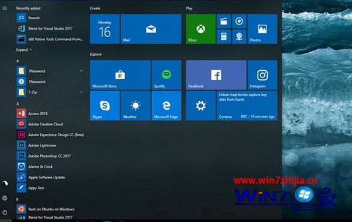The image size is (352, 222).
Task: Open the Microsoft Store tile
Action: point(120,75)
